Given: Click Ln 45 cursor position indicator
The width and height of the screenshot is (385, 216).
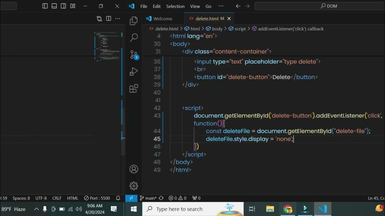Looking at the screenshot, I should (x=376, y=198).
